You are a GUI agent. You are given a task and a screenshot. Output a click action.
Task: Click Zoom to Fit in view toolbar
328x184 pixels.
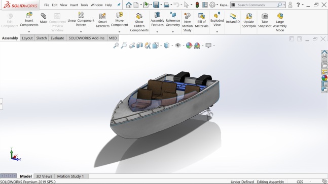click(x=116, y=45)
